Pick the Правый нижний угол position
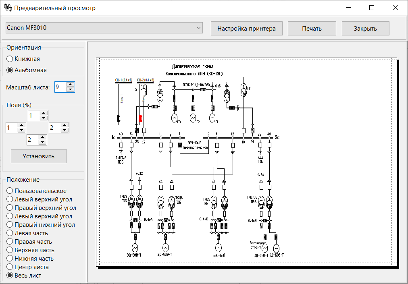 10,225
